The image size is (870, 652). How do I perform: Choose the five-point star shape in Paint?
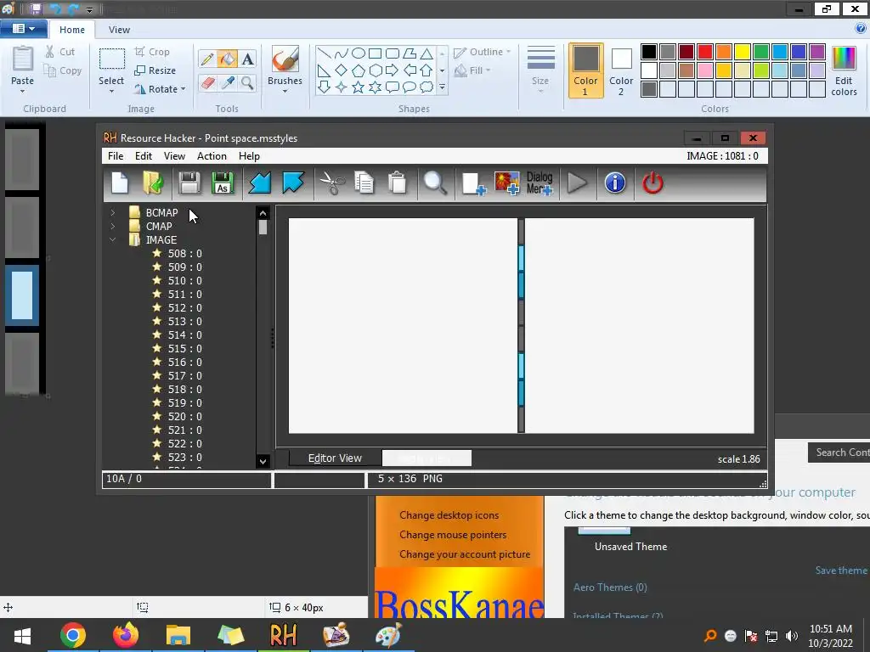point(359,87)
